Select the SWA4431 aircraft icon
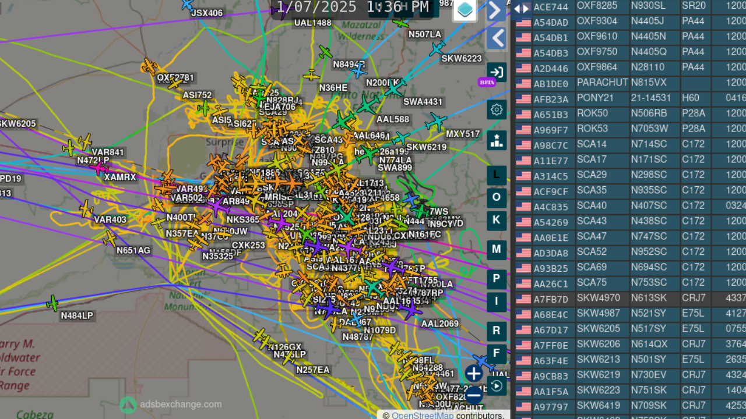The width and height of the screenshot is (746, 419). [394, 88]
